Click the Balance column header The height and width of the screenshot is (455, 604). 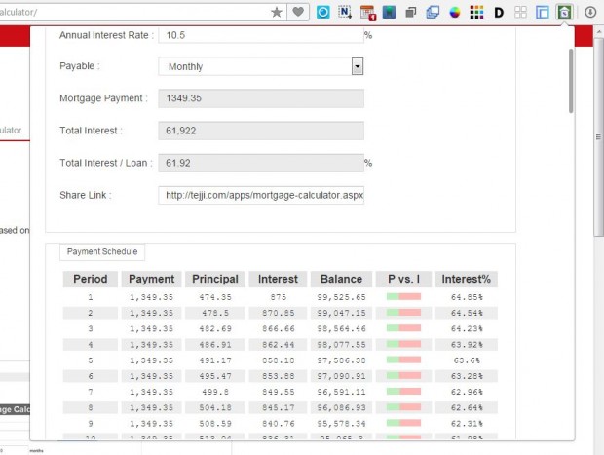341,279
